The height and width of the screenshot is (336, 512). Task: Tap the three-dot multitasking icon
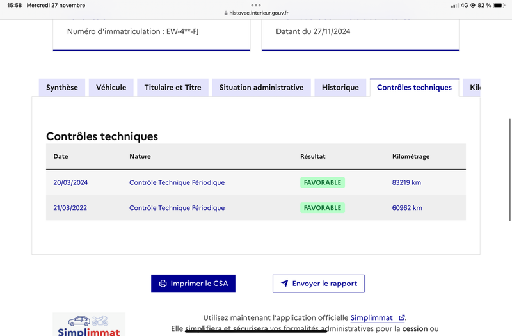point(256,5)
